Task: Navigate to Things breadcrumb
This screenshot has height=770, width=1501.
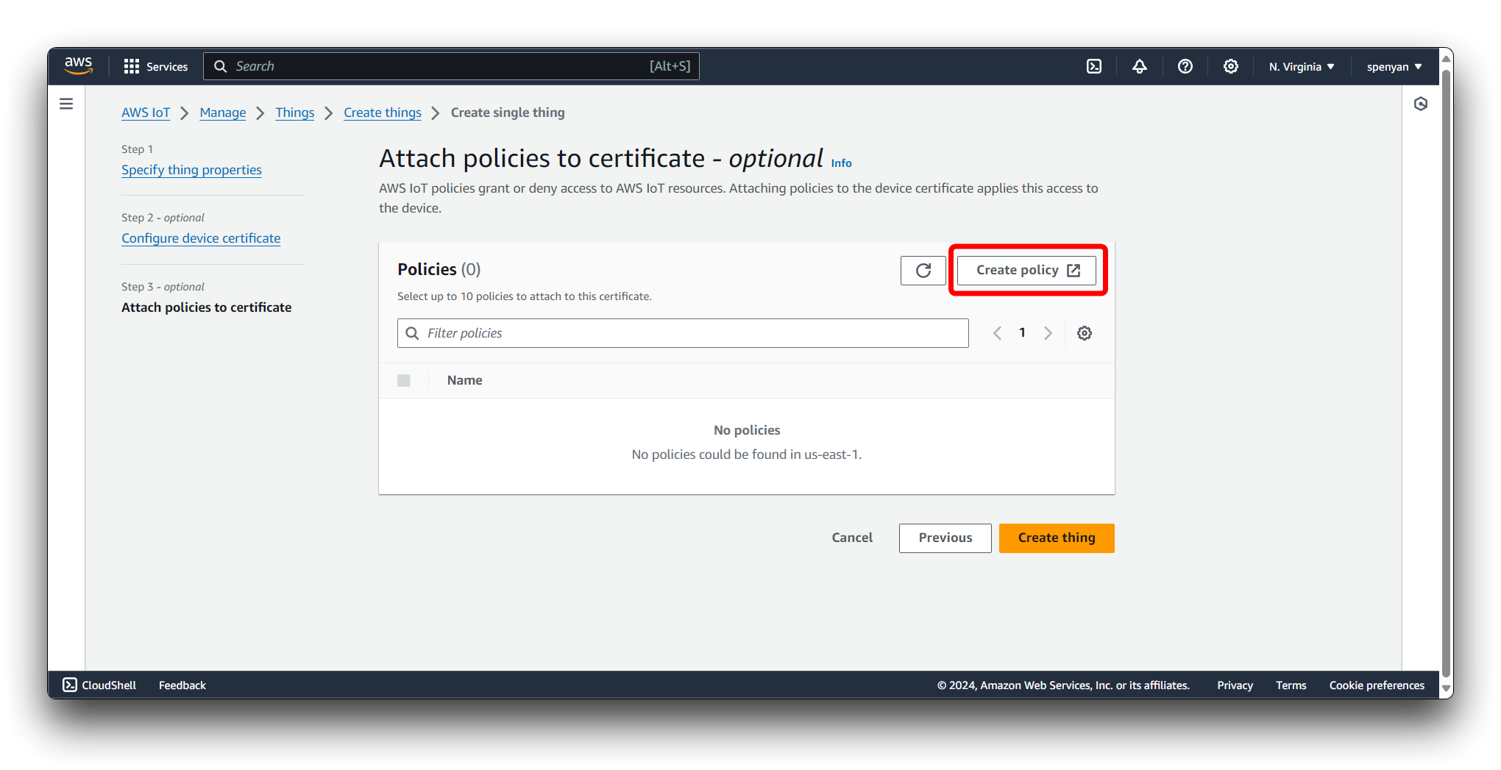Action: 295,113
